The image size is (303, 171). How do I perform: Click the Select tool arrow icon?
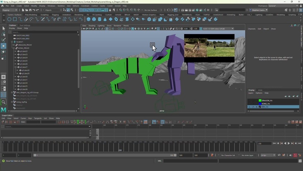(x=3, y=29)
